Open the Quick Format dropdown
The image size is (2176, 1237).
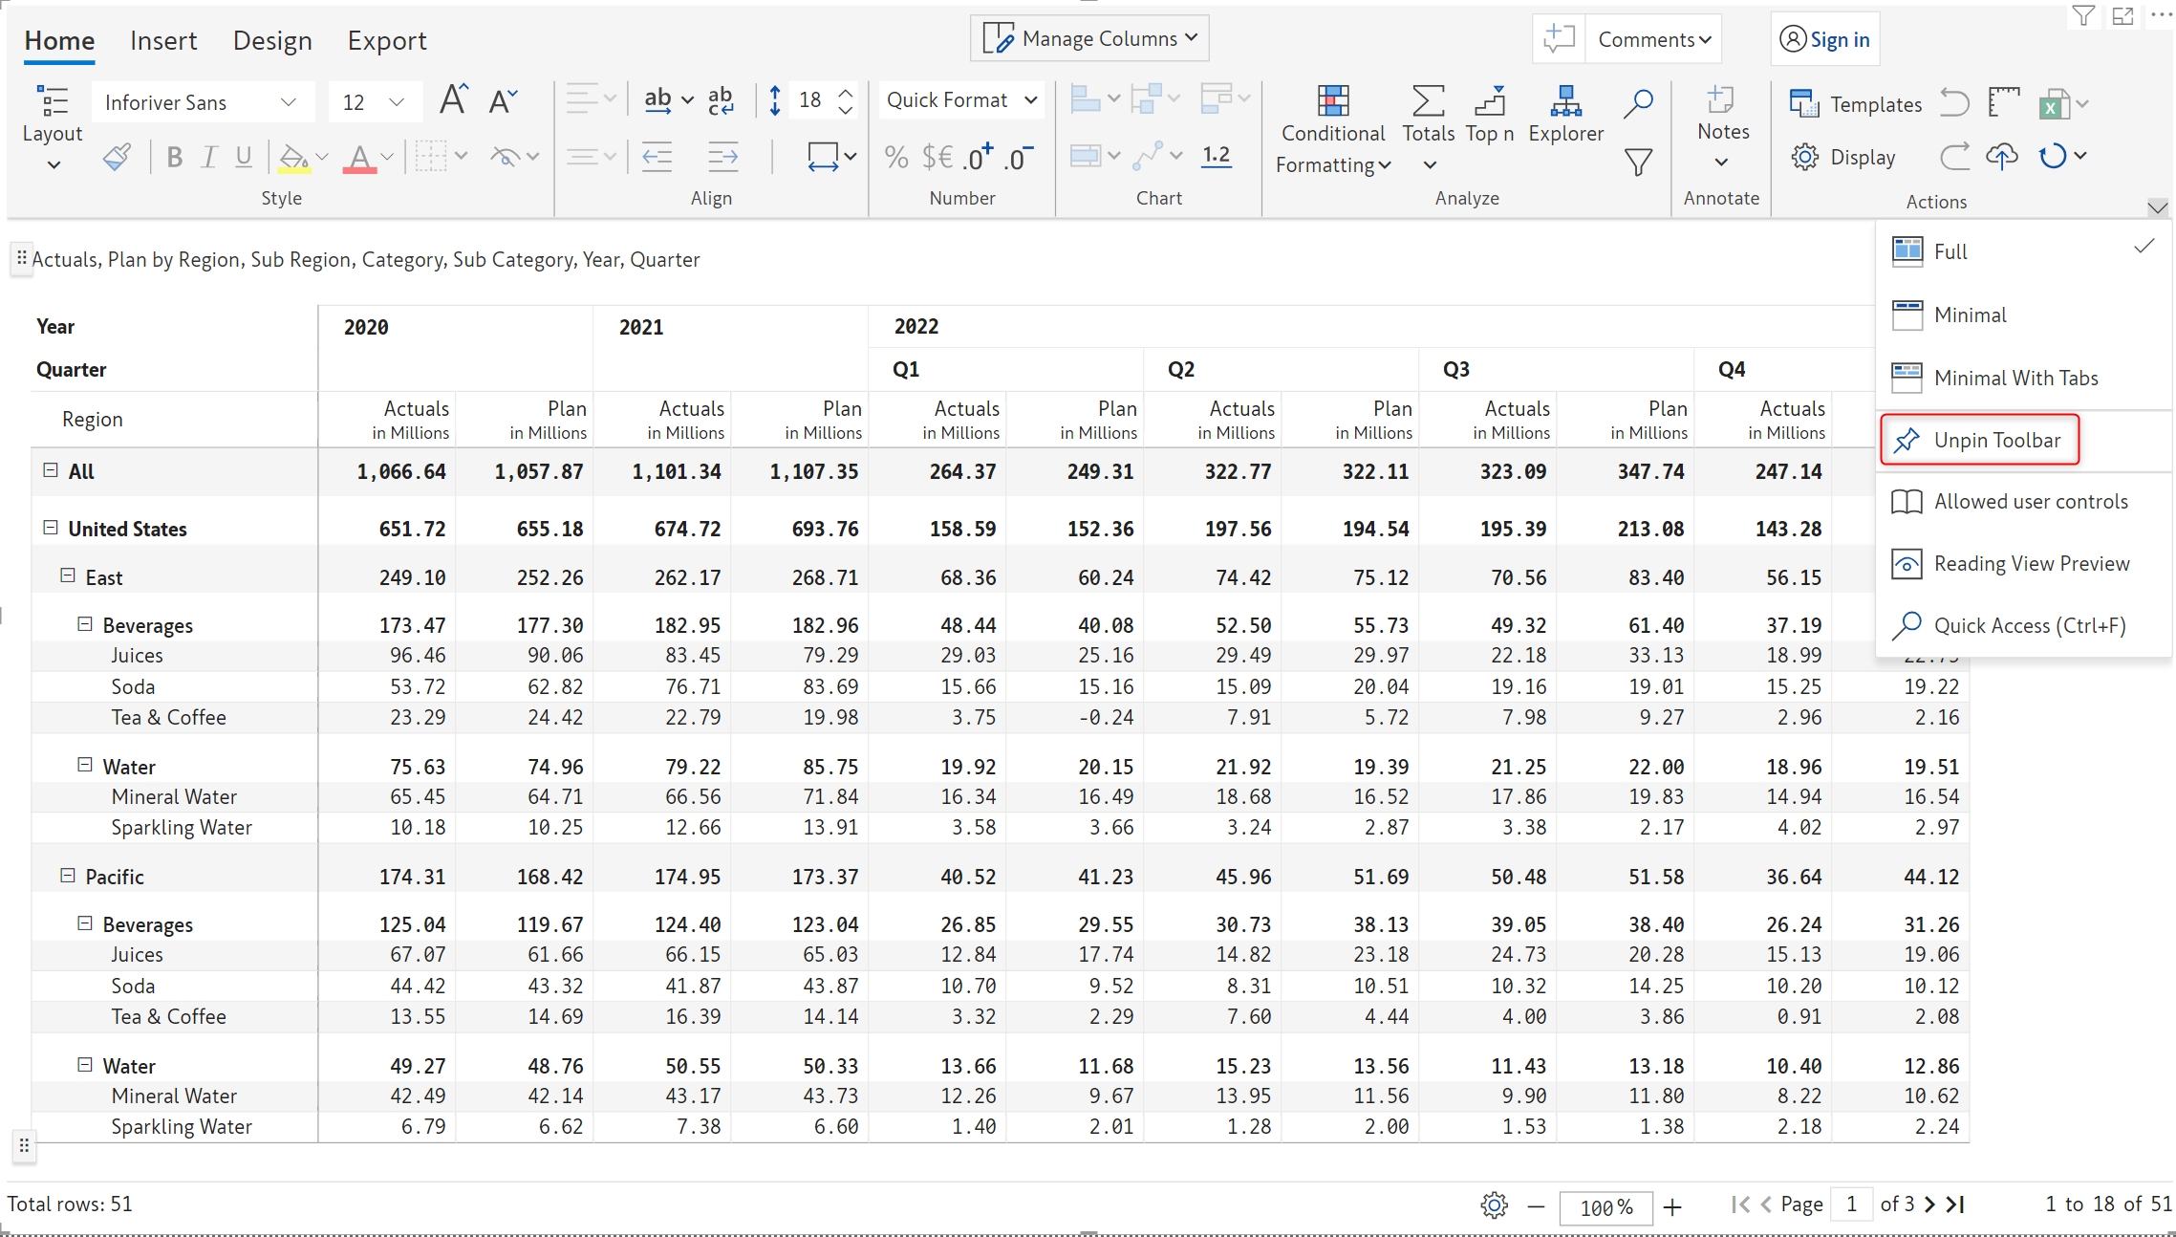[x=961, y=100]
